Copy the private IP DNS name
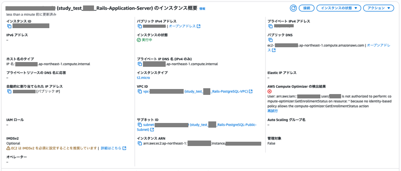This screenshot has height=171, width=401. 139,64
